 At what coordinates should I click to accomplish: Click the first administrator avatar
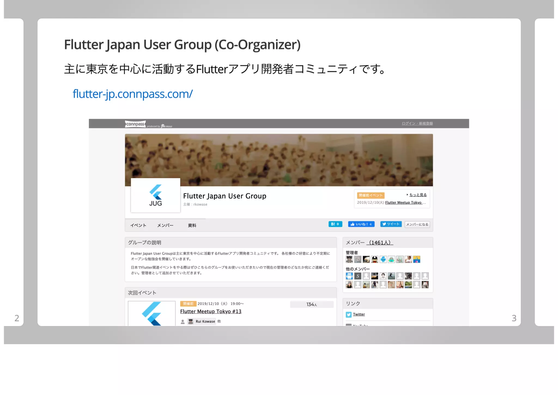point(349,259)
